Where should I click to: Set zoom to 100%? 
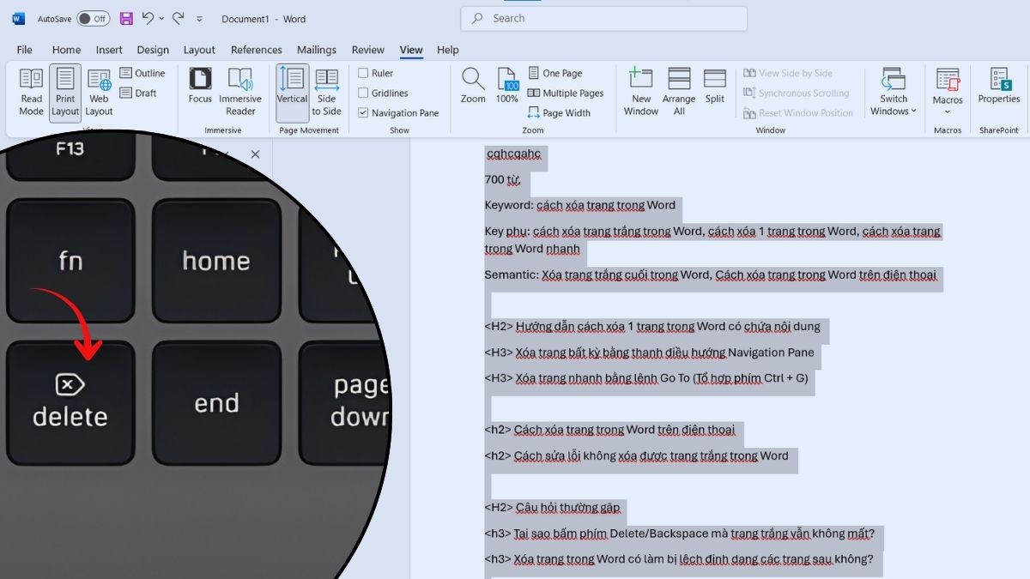coord(507,86)
